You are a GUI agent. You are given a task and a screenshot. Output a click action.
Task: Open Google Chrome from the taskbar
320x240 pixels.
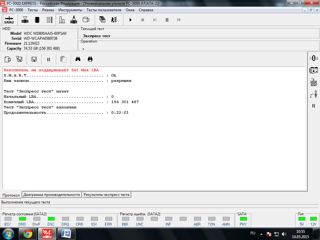pyautogui.click(x=28, y=234)
